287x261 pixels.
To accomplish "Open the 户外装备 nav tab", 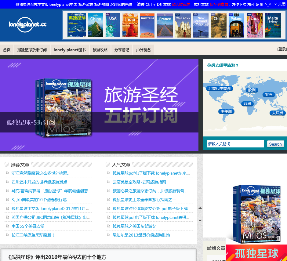I will click(x=143, y=50).
